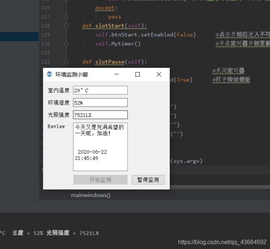The height and width of the screenshot is (249, 270).
Task: Click the #打开按键使能 comment in editor
Action: point(231,80)
